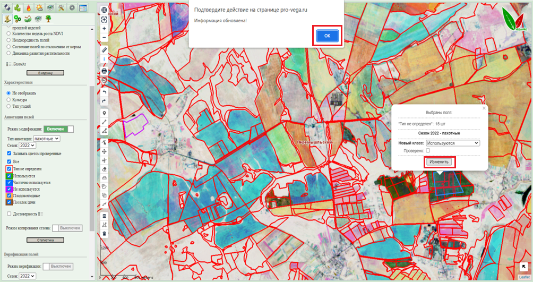Open the fire tab in top panel
Screen dimensions: 533x282
tap(29, 7)
